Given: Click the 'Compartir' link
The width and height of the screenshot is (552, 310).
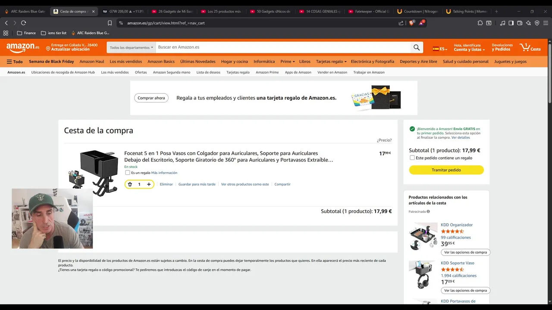Looking at the screenshot, I should [x=282, y=184].
